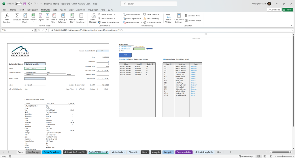Click the blue Print button
Viewport: 295px width, 158px height.
click(125, 55)
